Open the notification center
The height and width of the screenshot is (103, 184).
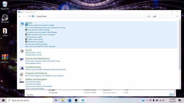click(x=180, y=100)
